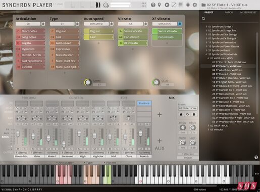The width and height of the screenshot is (260, 192).
Task: Click the keyboard range arrow icon at right
Action: click(x=256, y=174)
